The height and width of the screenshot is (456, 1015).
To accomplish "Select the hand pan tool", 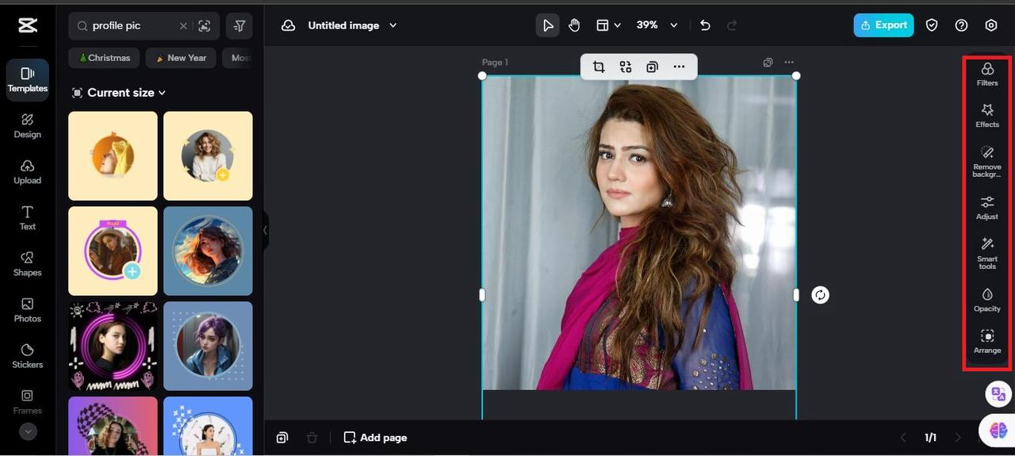I will click(574, 25).
